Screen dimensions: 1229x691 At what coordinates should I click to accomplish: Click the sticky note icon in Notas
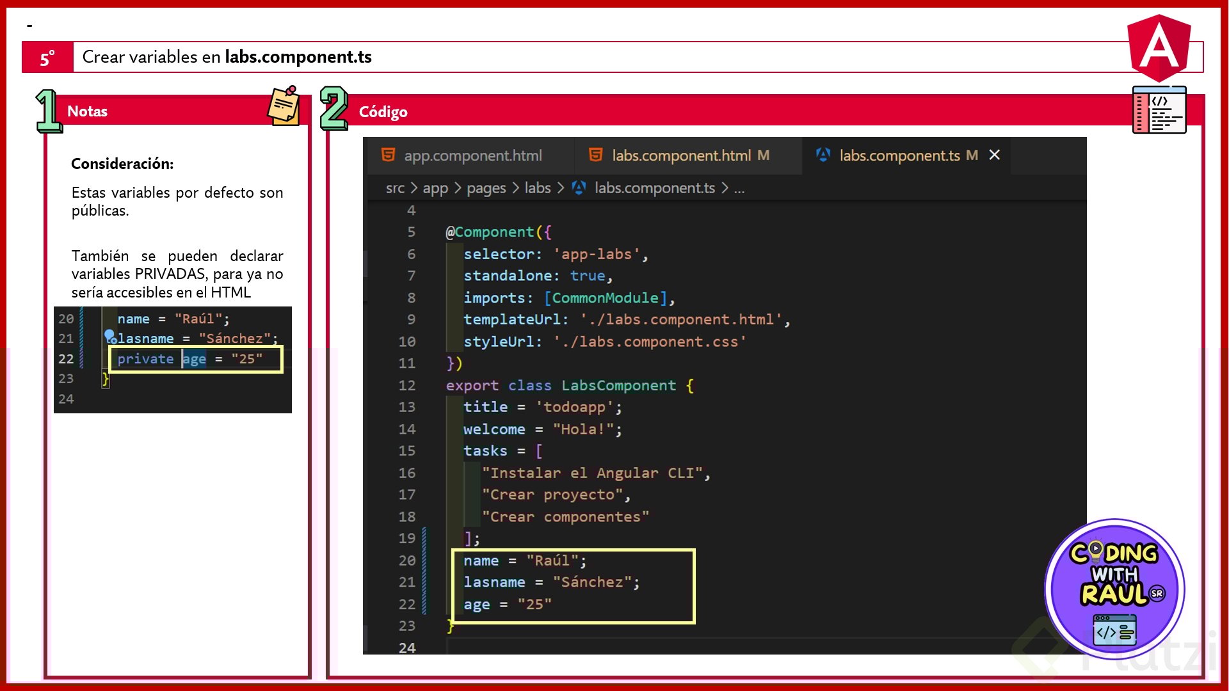pyautogui.click(x=284, y=106)
